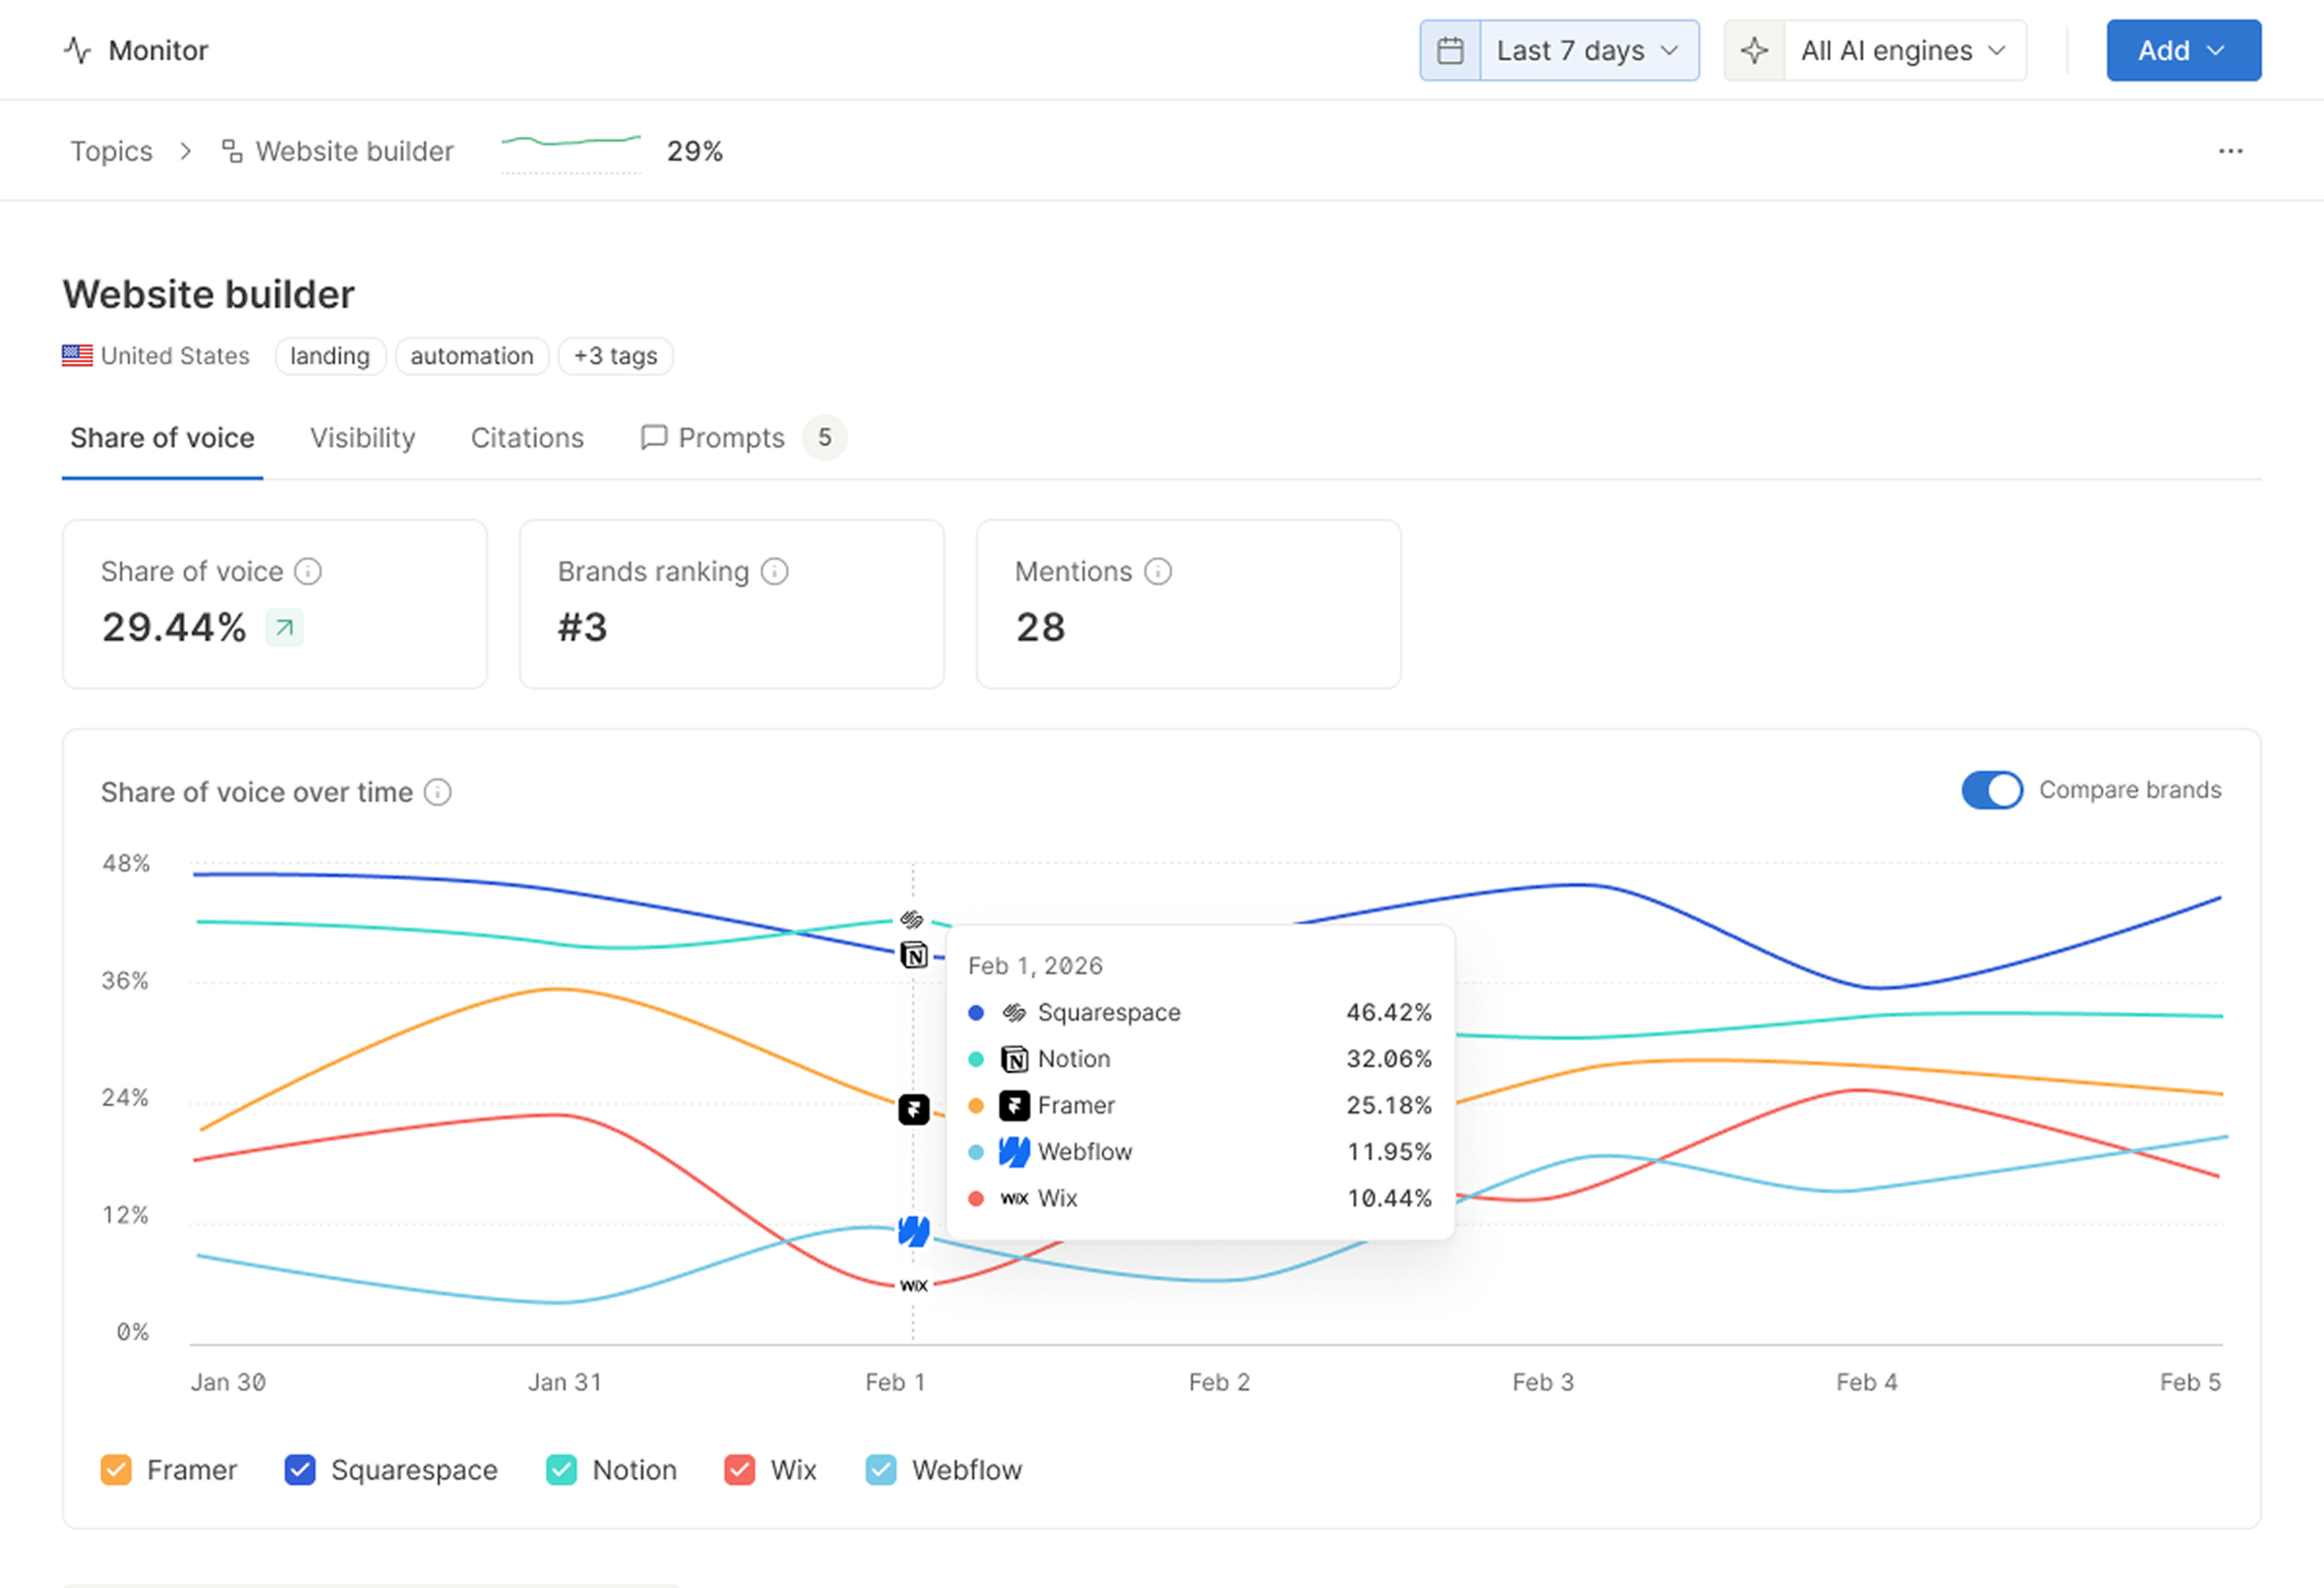
Task: Turn off the Compare brands toggle
Action: (x=1991, y=790)
